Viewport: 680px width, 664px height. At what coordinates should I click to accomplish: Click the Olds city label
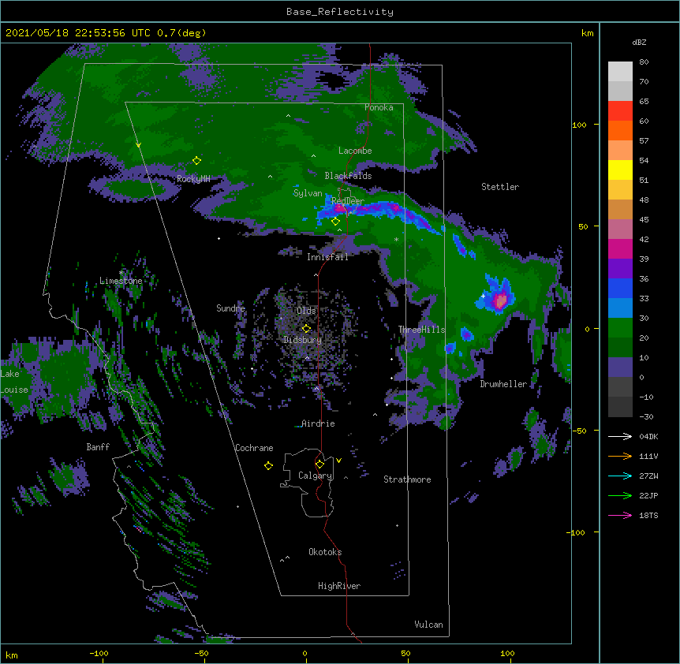click(x=306, y=311)
